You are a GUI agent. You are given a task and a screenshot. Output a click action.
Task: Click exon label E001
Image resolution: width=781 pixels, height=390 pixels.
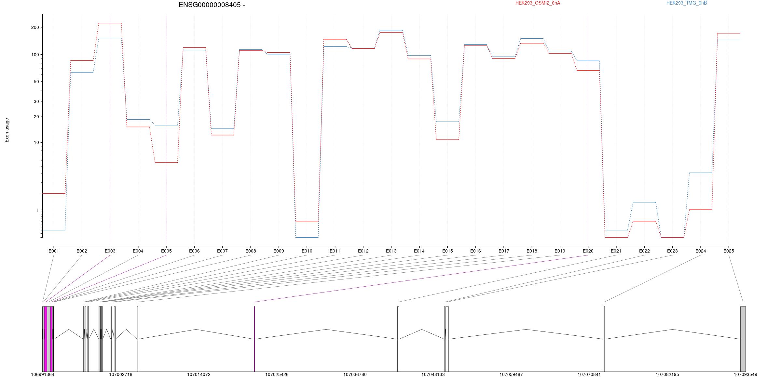[54, 251]
